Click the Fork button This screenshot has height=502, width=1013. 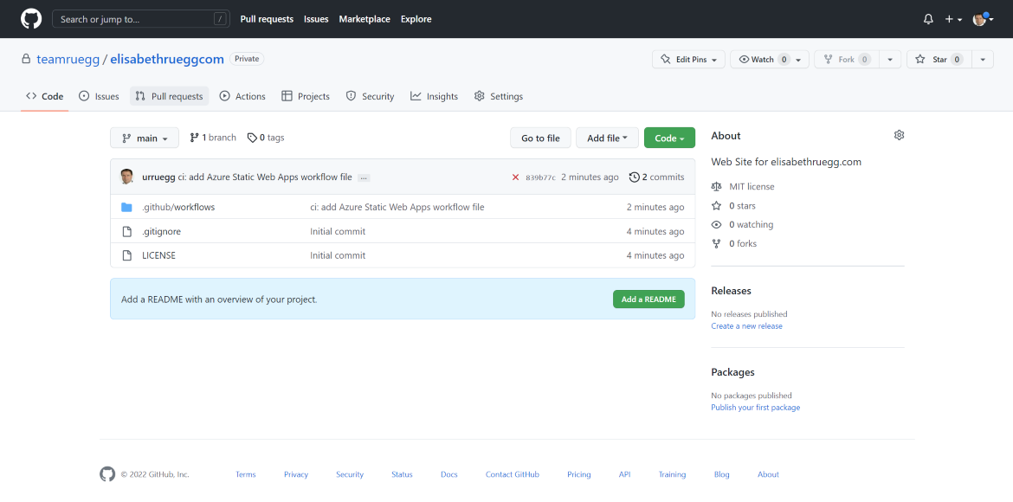point(846,60)
